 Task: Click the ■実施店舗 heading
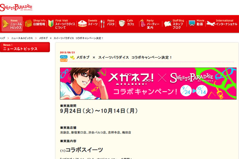click(x=68, y=128)
